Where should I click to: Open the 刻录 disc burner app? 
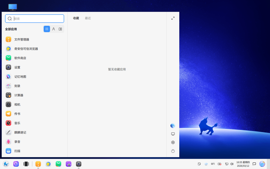(x=35, y=86)
